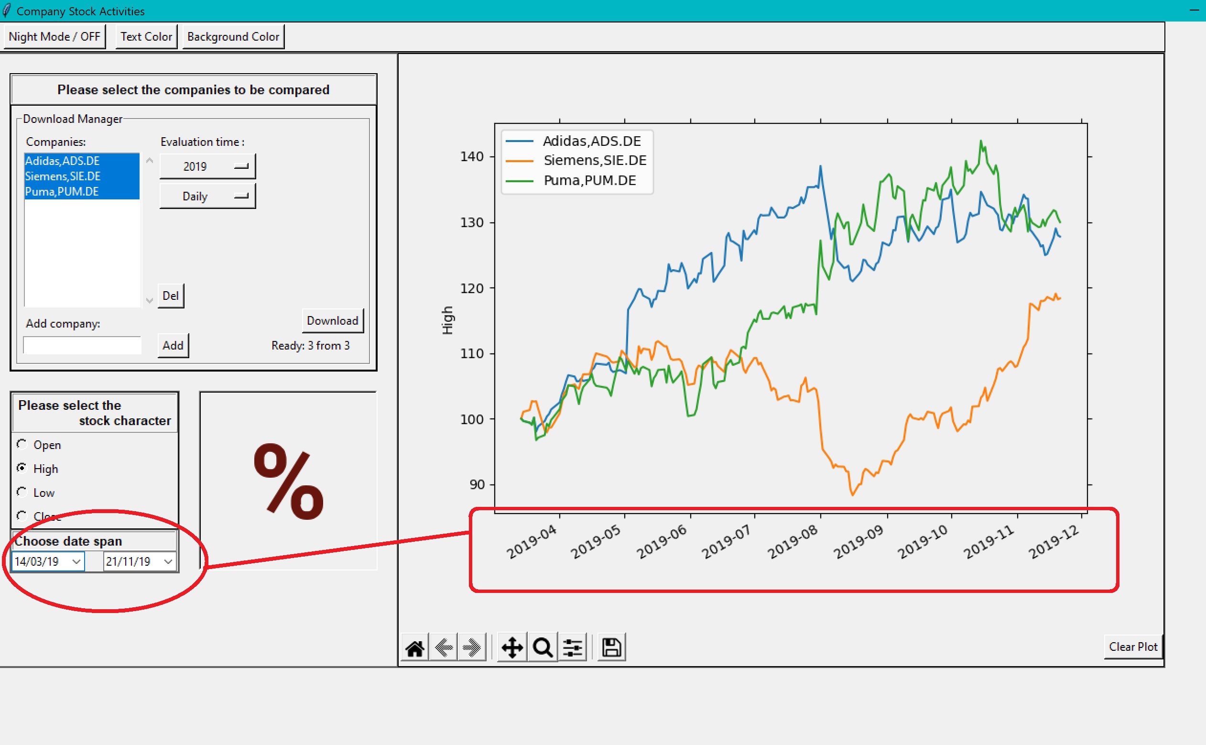Click the large percent sign button
Image resolution: width=1206 pixels, height=745 pixels.
tap(289, 481)
